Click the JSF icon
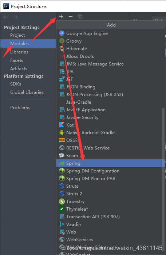 pos(62,79)
